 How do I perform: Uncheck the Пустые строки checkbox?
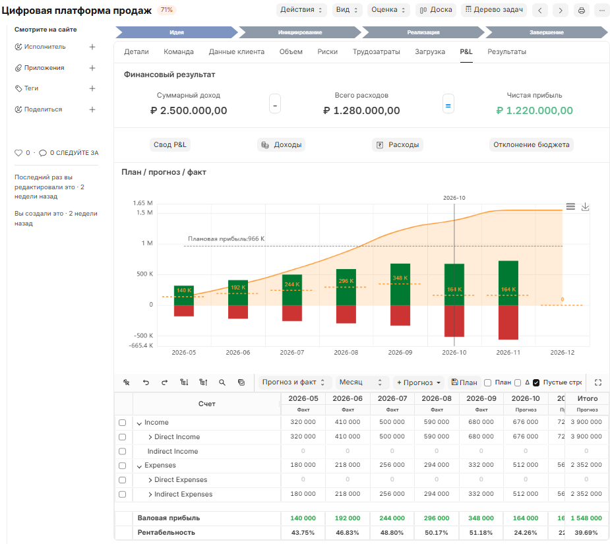click(x=536, y=383)
